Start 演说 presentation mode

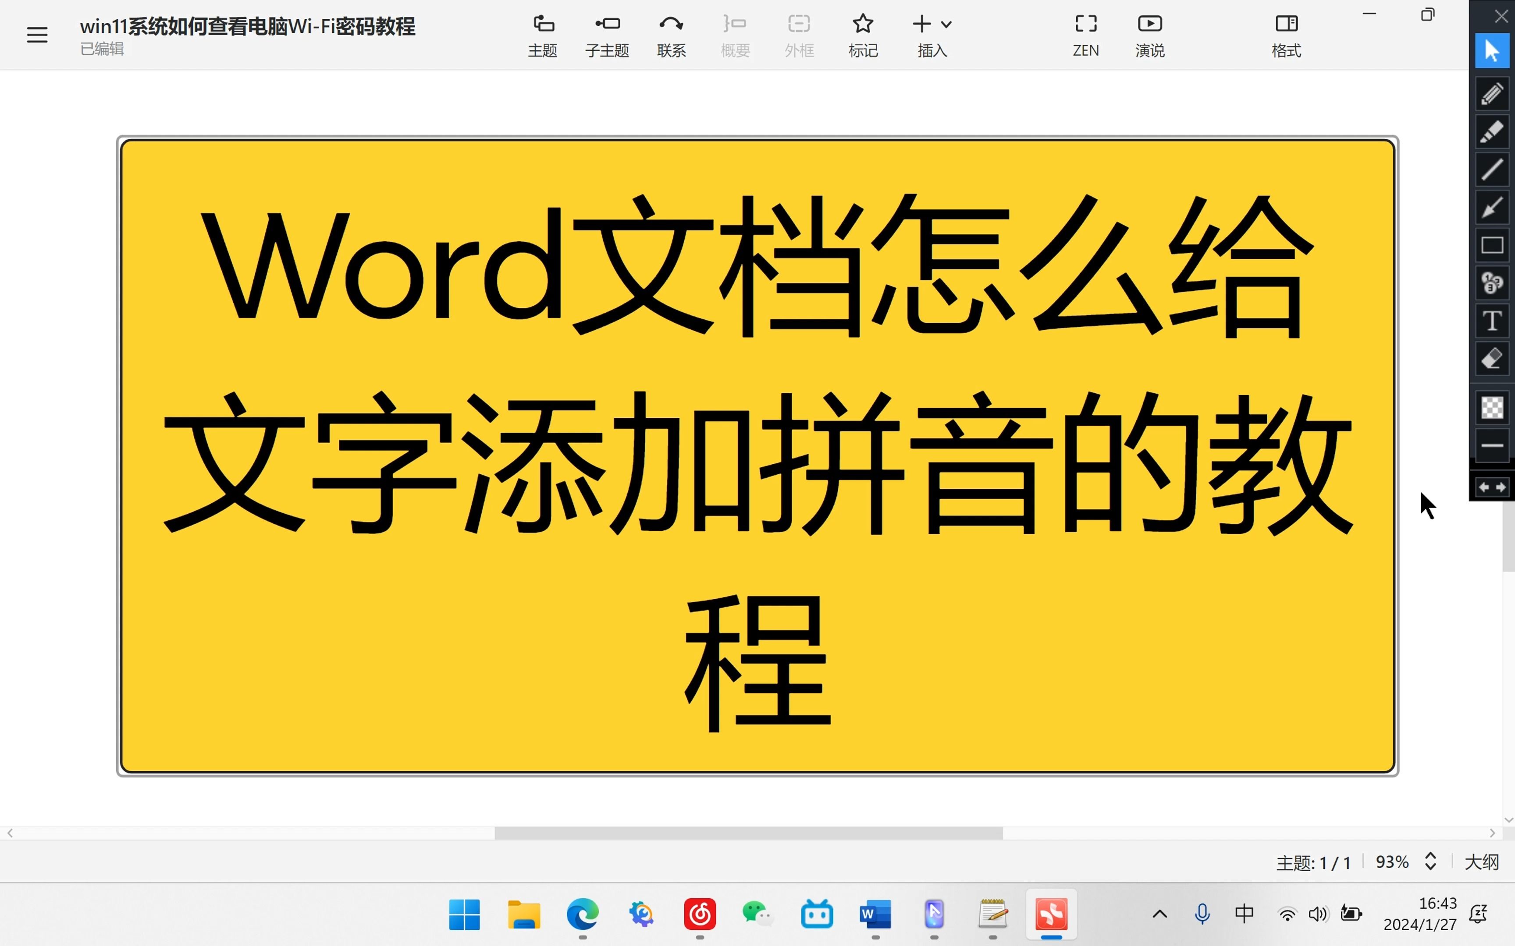click(1149, 35)
